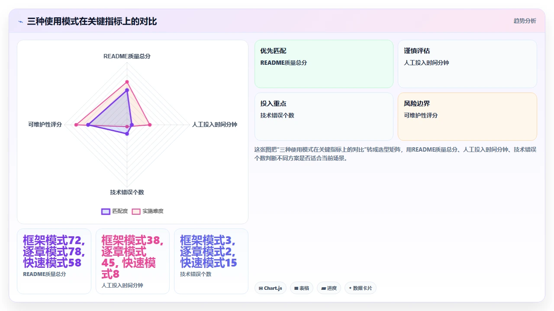Click README质量总分 text in 优先匹配 card
Viewport: 554px width, 311px height.
pyautogui.click(x=283, y=63)
